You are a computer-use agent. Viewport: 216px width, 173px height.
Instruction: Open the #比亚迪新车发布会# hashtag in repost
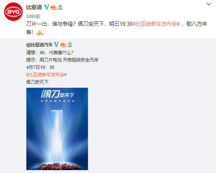(46, 75)
